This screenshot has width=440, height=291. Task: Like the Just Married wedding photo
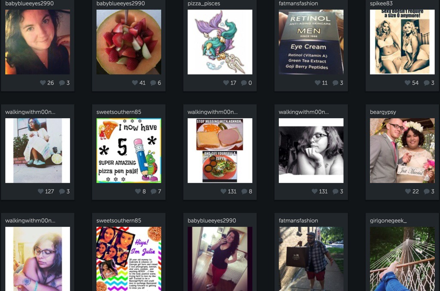coord(408,191)
